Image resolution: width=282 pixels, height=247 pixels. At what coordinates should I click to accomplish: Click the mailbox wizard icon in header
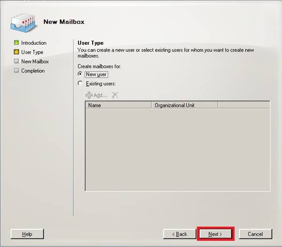(23, 23)
